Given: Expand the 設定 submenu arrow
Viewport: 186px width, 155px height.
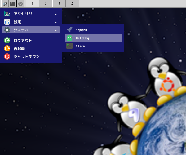Looking at the screenshot, I should click(x=55, y=22).
